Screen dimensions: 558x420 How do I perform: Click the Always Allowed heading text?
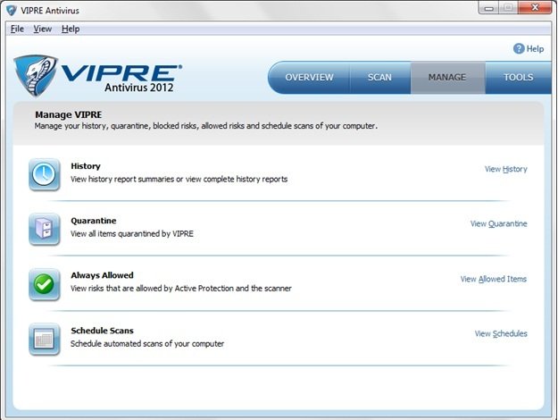[x=102, y=275]
